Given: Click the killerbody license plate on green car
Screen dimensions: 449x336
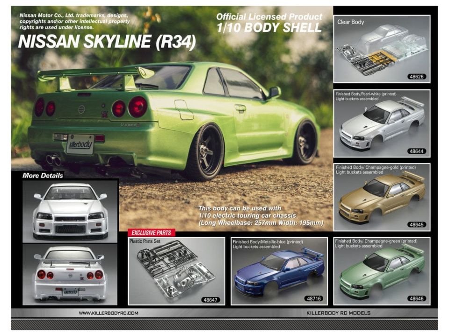Looking at the screenshot, I should pos(80,144).
